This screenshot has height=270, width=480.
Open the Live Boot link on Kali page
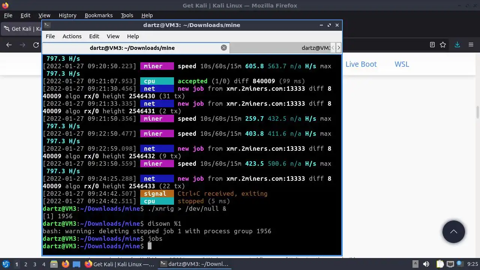(361, 64)
